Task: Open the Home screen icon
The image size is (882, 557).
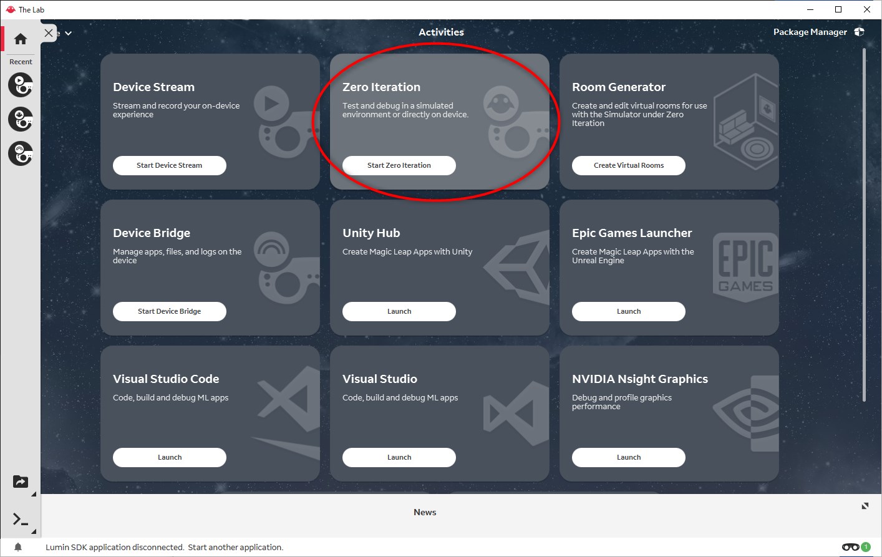Action: 21,39
